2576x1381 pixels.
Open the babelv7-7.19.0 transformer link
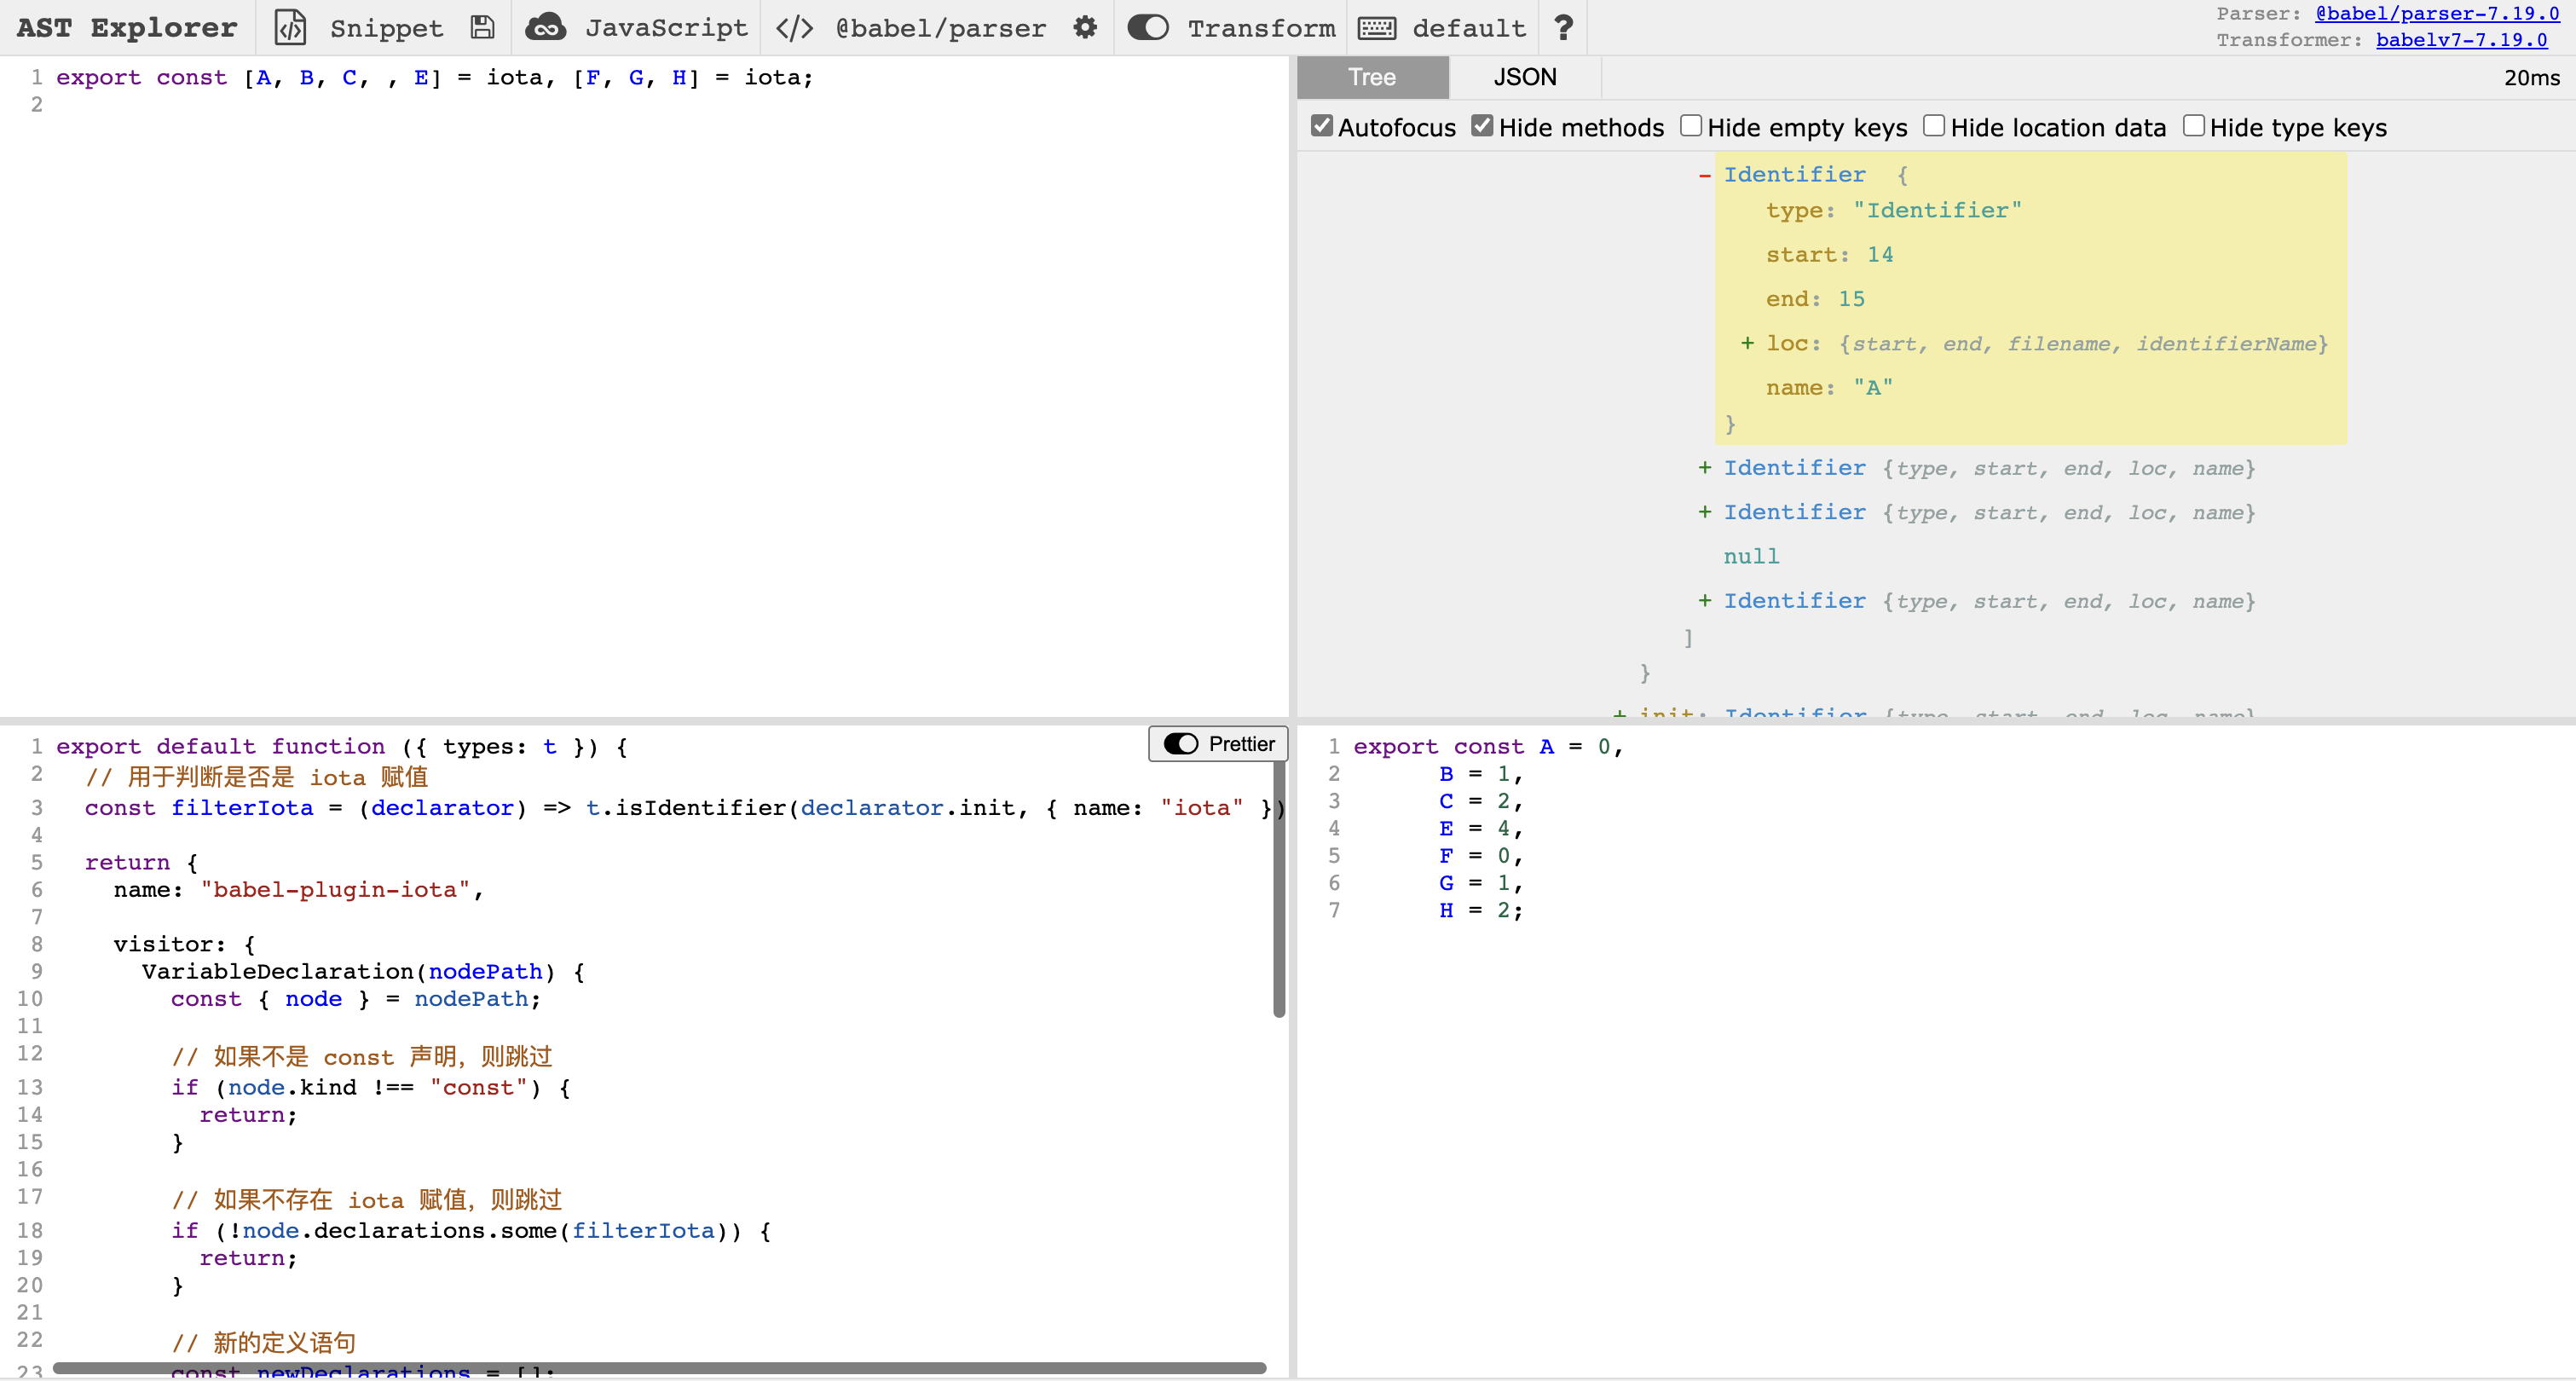tap(2461, 40)
